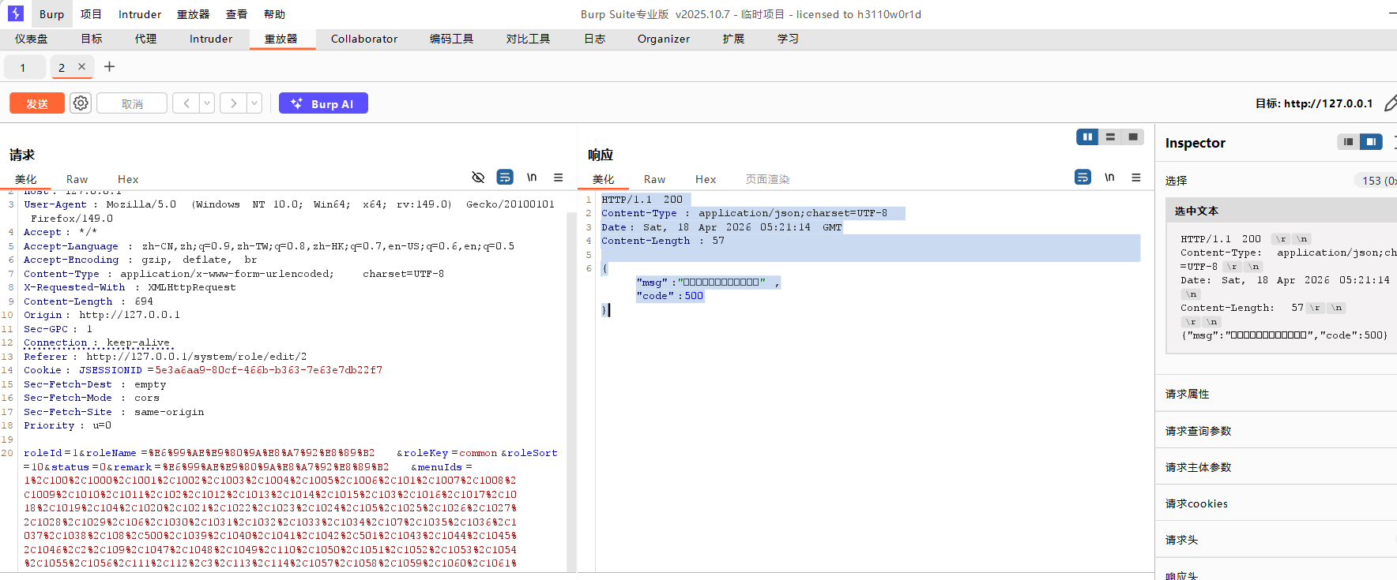Switch to Intruder tool tab
The height and width of the screenshot is (580, 1397).
click(x=211, y=39)
